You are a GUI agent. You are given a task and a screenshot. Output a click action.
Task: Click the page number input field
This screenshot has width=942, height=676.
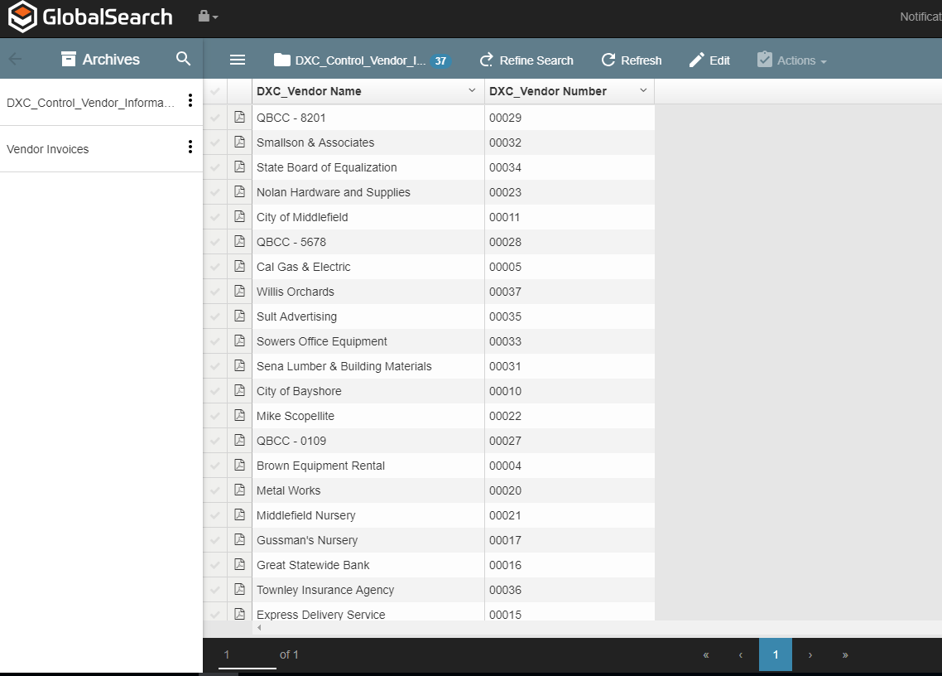click(247, 654)
